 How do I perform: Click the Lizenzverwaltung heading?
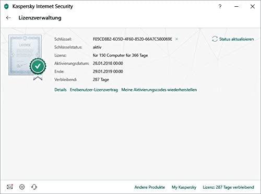tap(40, 18)
